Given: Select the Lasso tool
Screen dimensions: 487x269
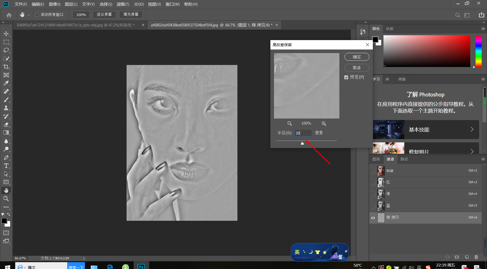Looking at the screenshot, I should tap(6, 50).
